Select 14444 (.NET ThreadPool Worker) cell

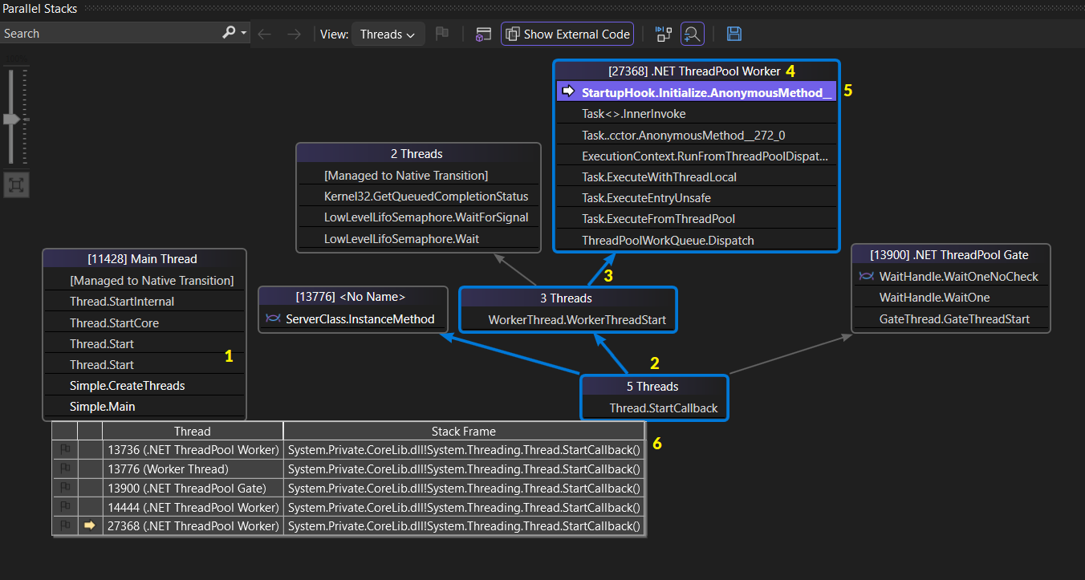(x=193, y=507)
